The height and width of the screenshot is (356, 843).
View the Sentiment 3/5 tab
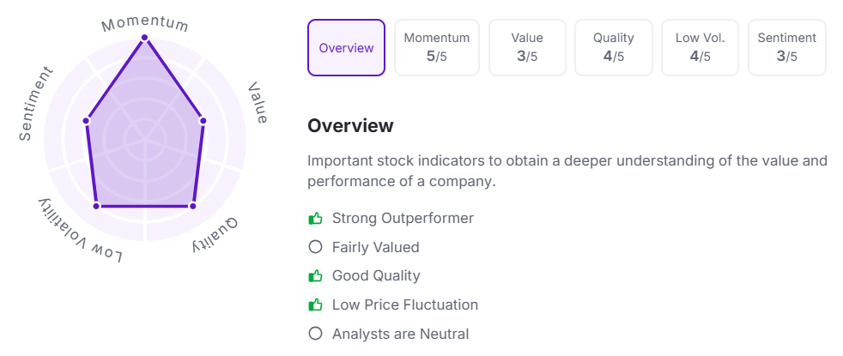(787, 48)
